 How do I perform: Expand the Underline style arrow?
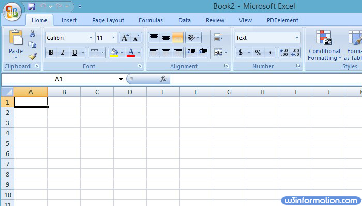[83, 53]
